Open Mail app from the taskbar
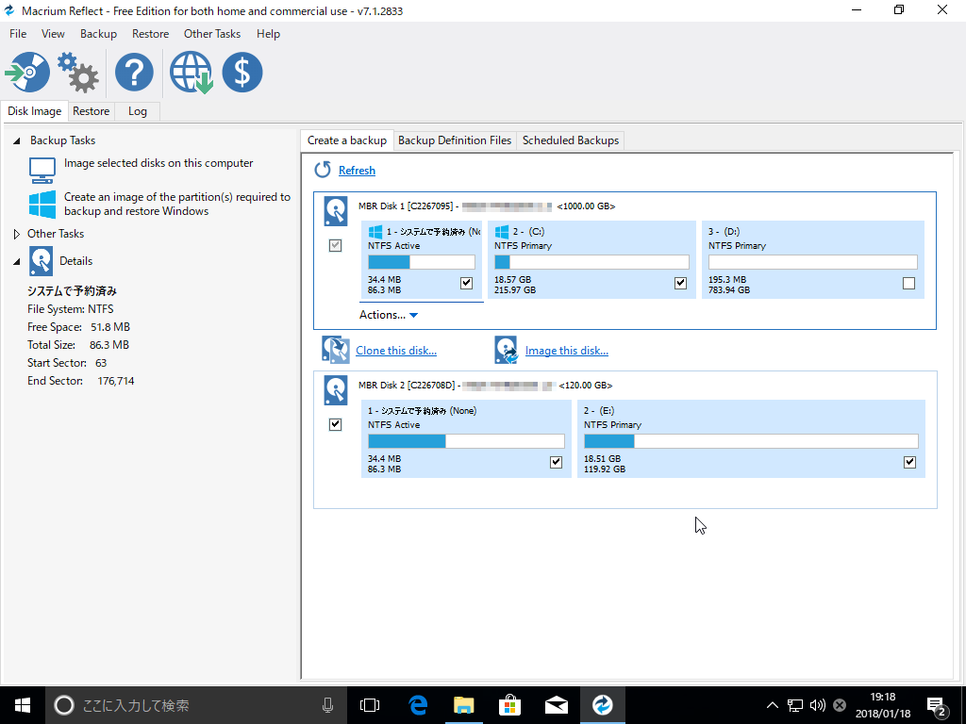The image size is (966, 724). 557,705
